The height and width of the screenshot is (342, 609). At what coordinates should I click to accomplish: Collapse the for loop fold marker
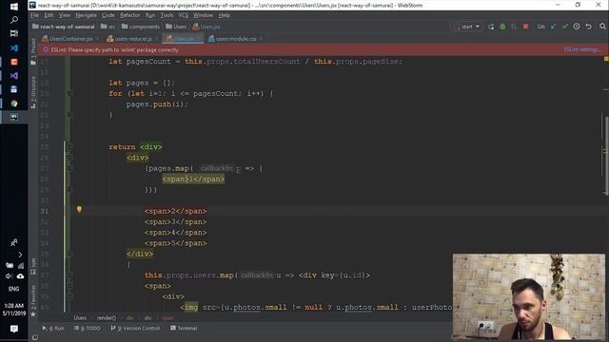pyautogui.click(x=69, y=93)
